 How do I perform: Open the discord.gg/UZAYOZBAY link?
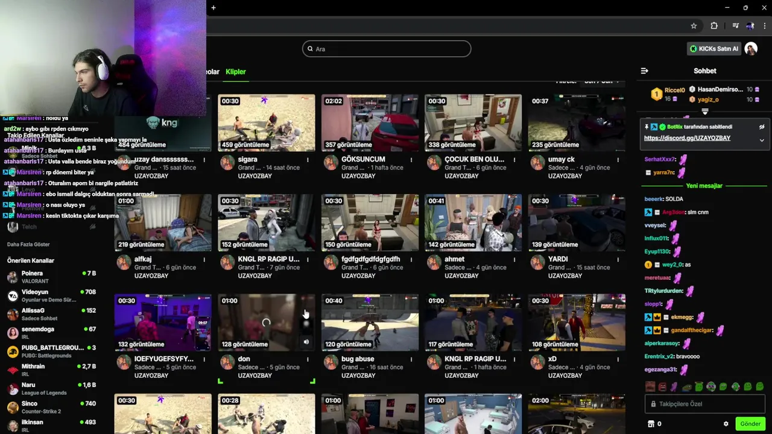click(687, 138)
